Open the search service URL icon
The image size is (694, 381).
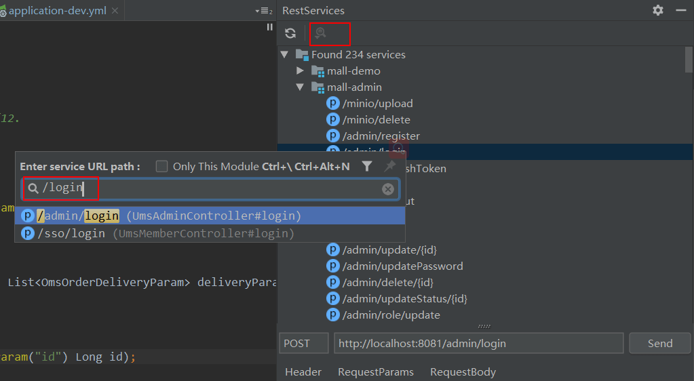point(320,33)
